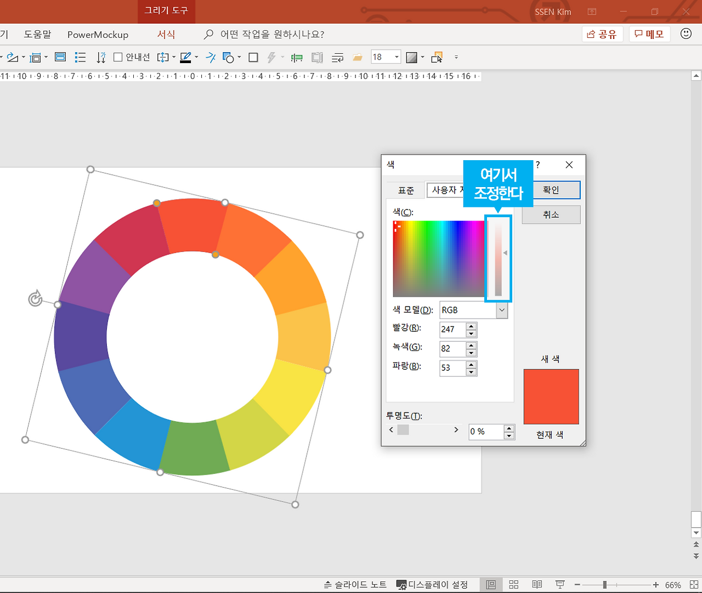702x593 pixels.
Task: Expand the color model RGB dropdown
Action: 501,310
